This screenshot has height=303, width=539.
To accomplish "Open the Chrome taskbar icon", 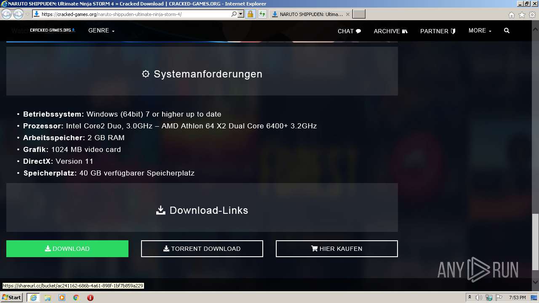I will click(x=76, y=298).
